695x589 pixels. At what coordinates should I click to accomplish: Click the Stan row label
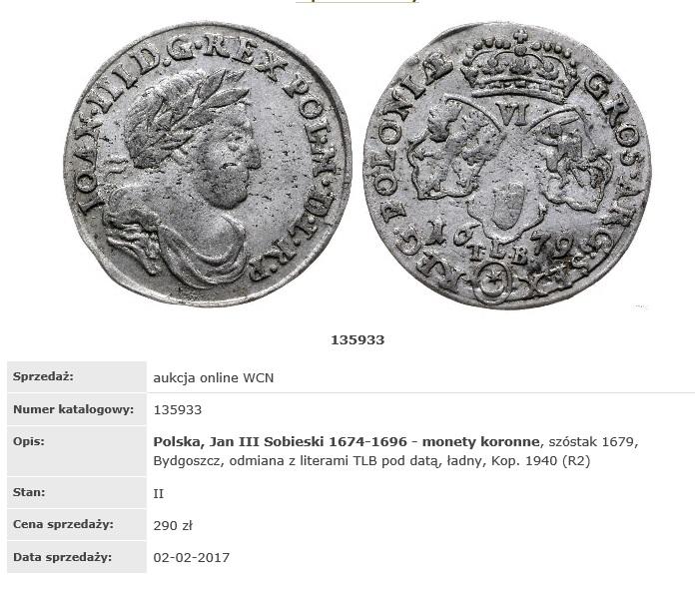(x=29, y=492)
